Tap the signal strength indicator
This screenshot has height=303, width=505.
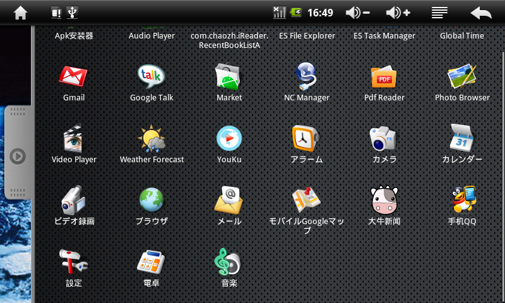point(279,13)
